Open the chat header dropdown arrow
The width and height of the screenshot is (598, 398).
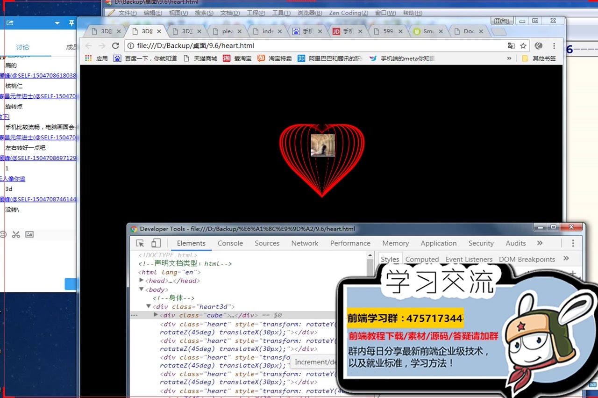pyautogui.click(x=57, y=23)
